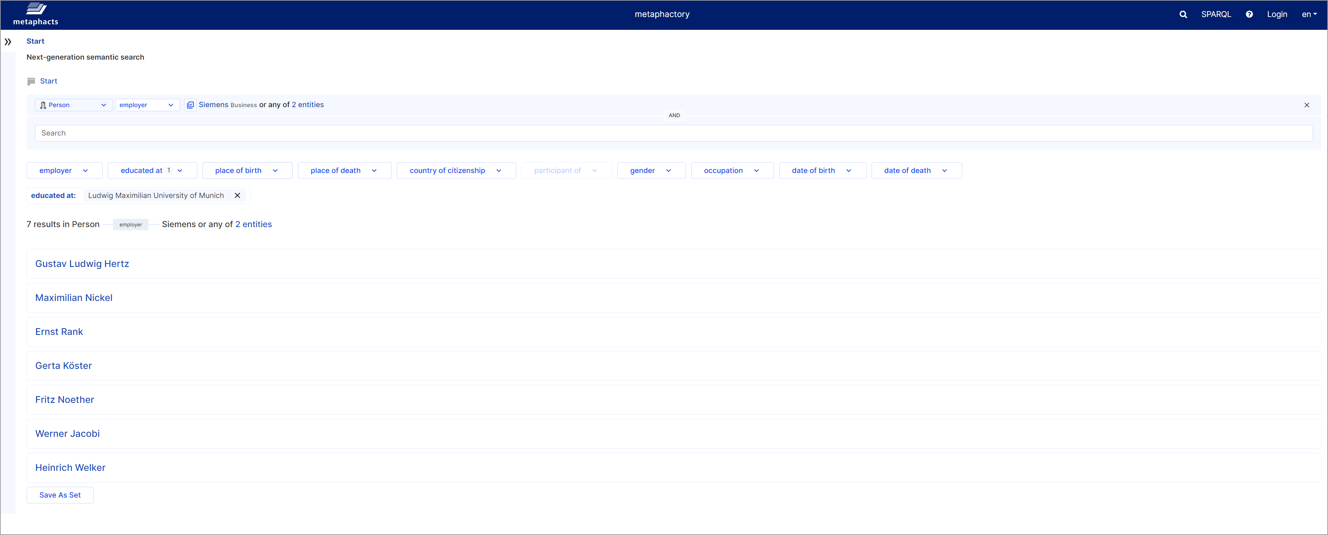Open the Gustav Ludwig Hertz result
Screen dimensions: 1328x535
(82, 264)
